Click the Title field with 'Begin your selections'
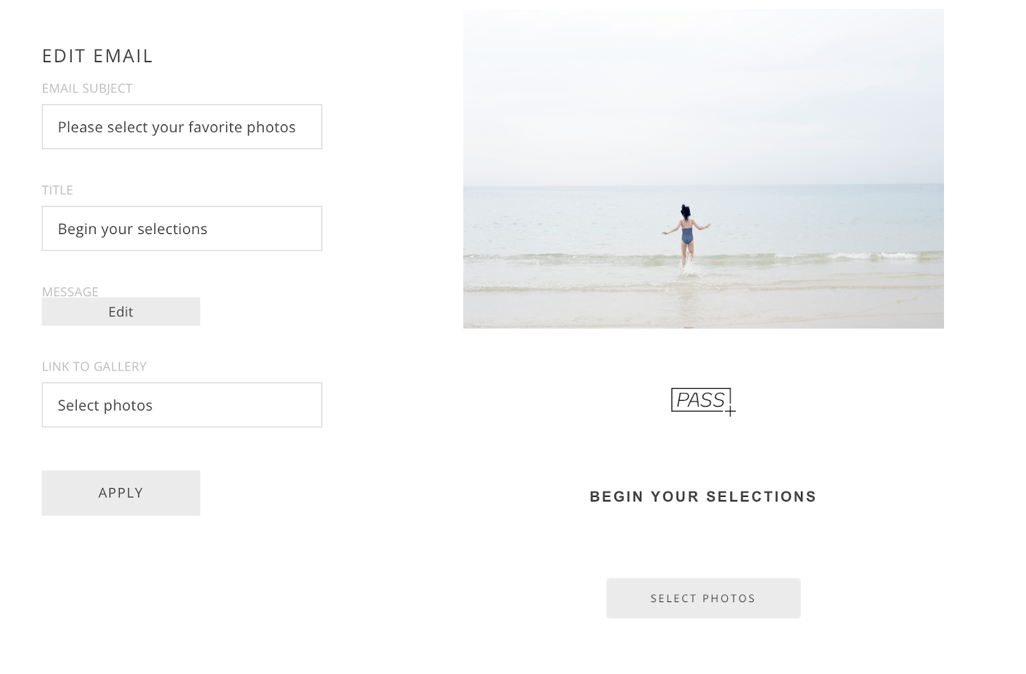The image size is (1026, 674). (x=182, y=228)
